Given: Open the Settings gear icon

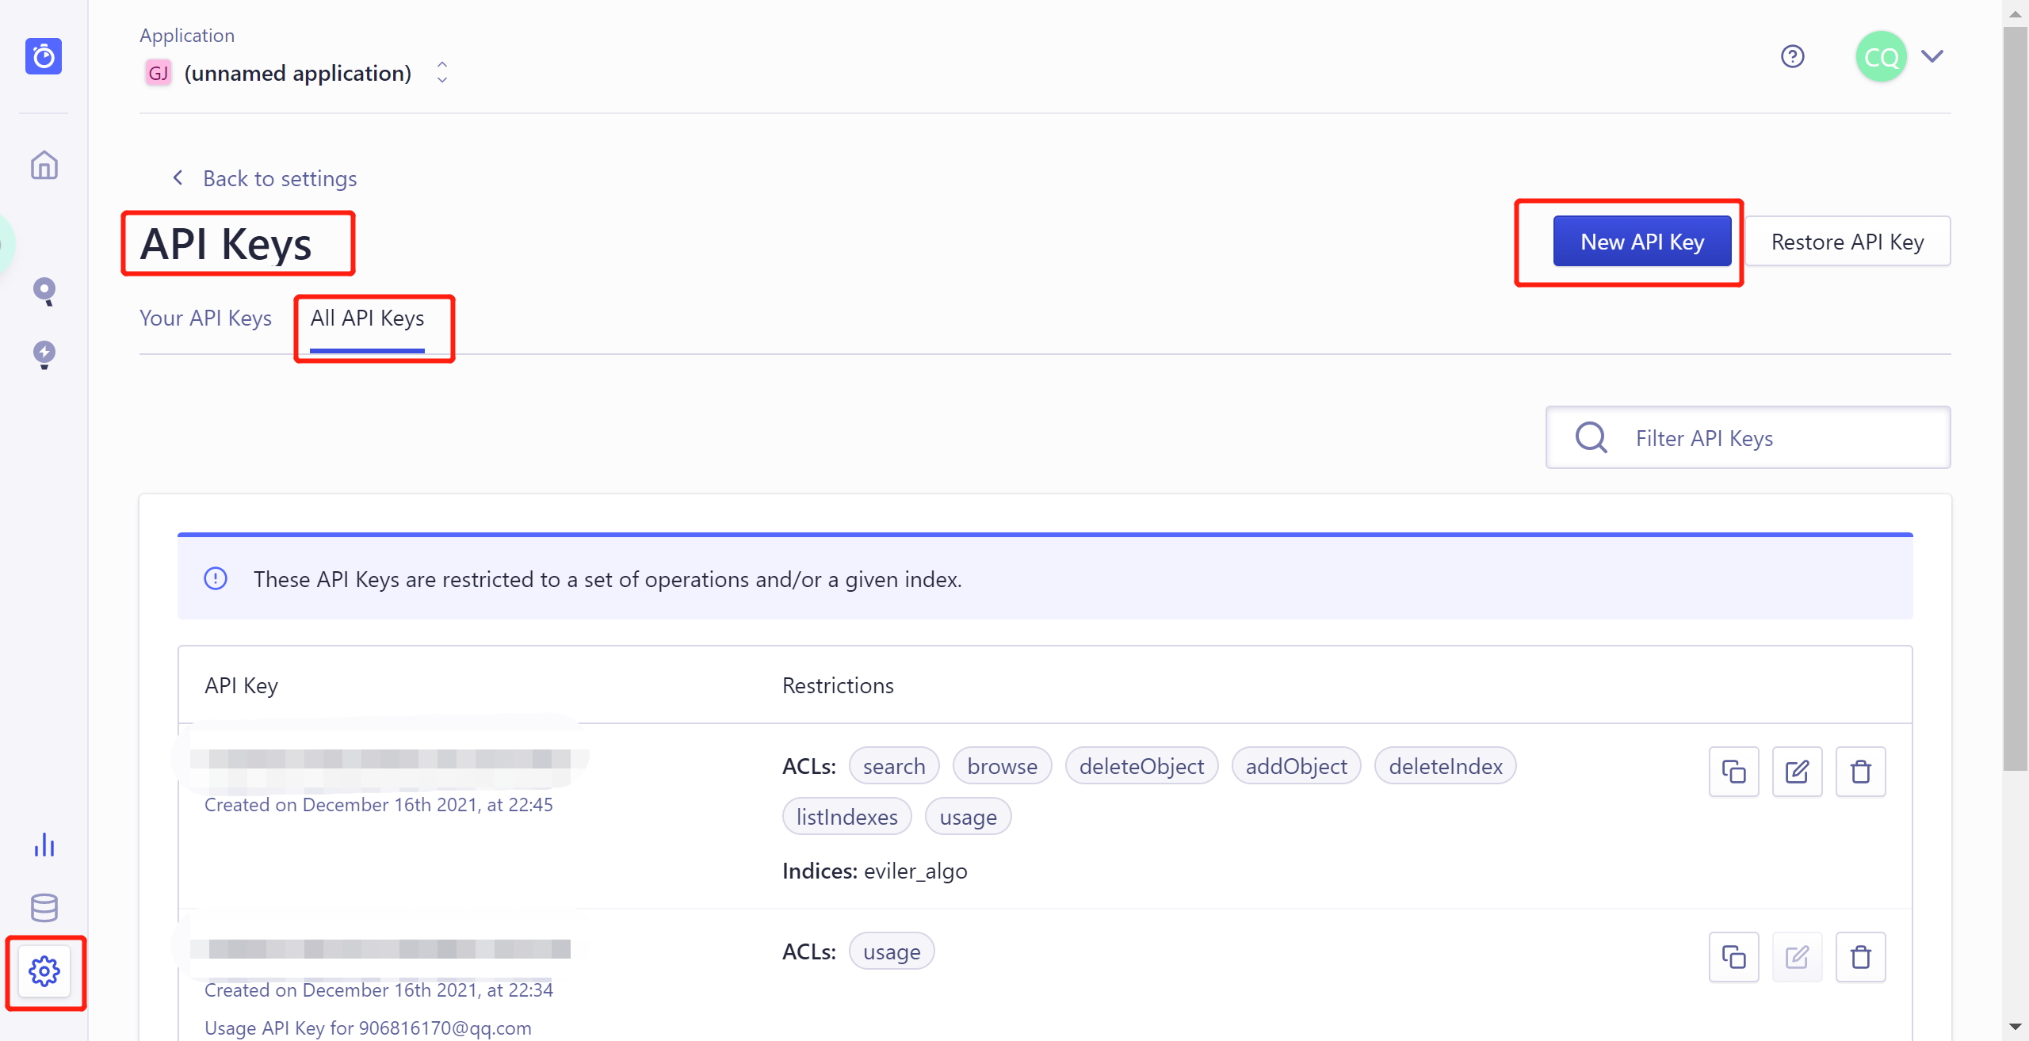Looking at the screenshot, I should [x=44, y=970].
